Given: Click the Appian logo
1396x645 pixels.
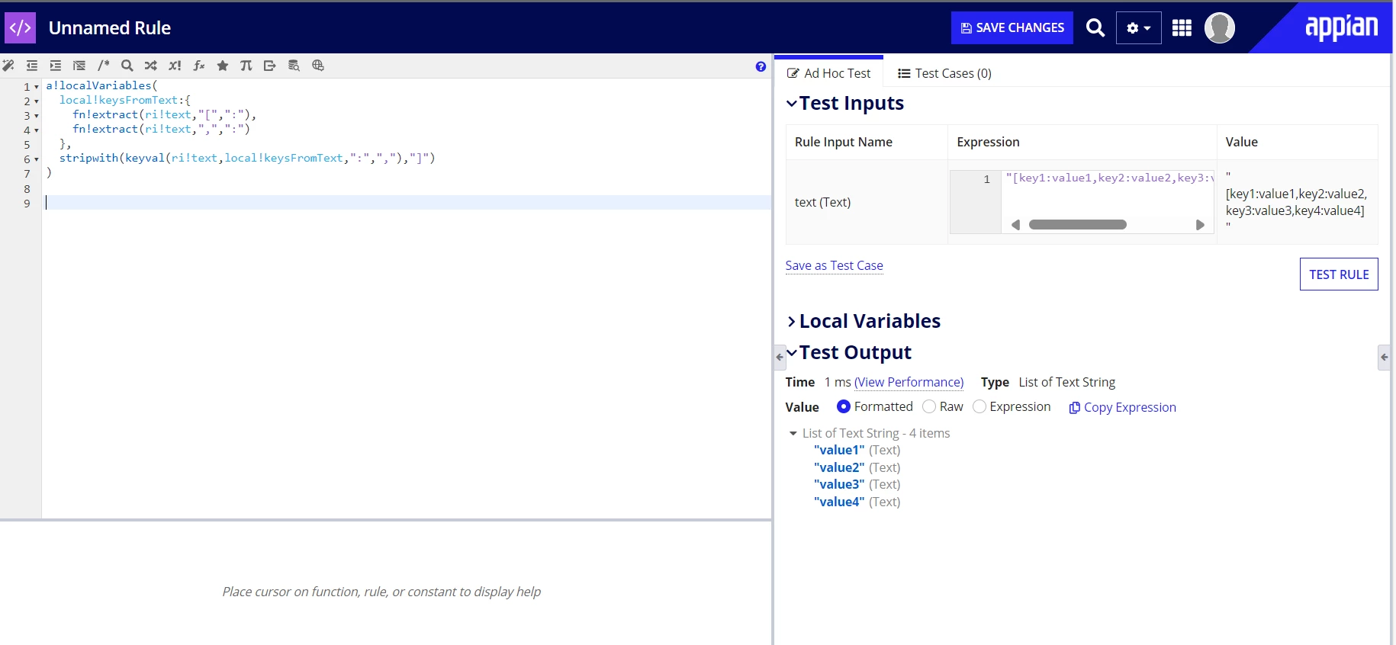Looking at the screenshot, I should click(1341, 27).
